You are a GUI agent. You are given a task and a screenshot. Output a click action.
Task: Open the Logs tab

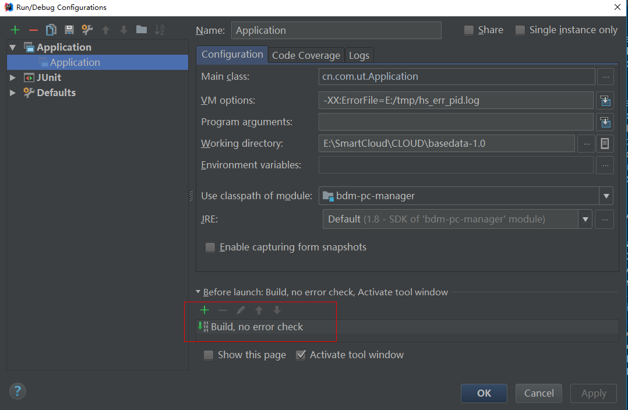click(359, 55)
